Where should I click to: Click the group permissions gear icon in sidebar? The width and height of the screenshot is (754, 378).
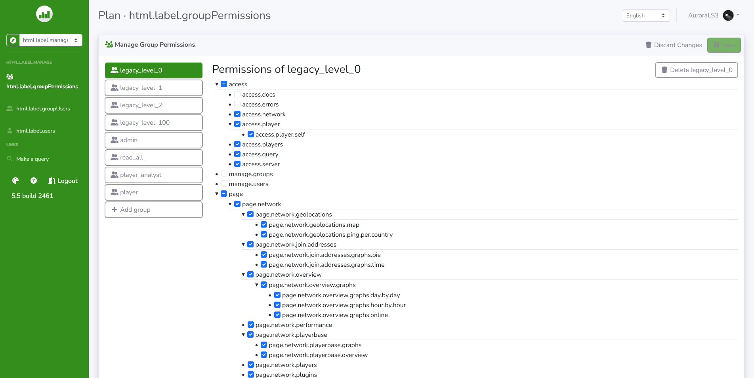coord(10,77)
